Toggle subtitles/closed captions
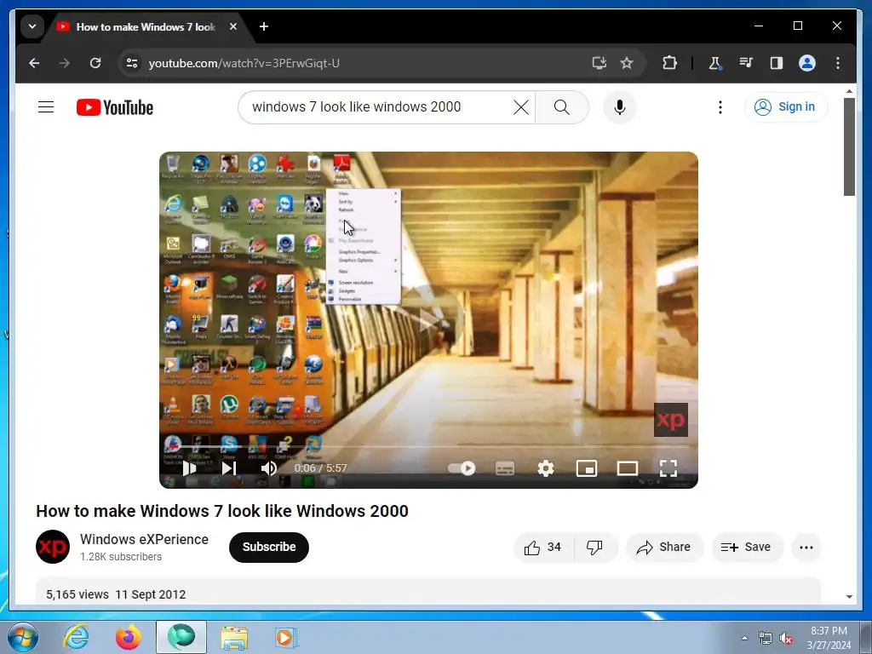The height and width of the screenshot is (654, 872). point(504,468)
